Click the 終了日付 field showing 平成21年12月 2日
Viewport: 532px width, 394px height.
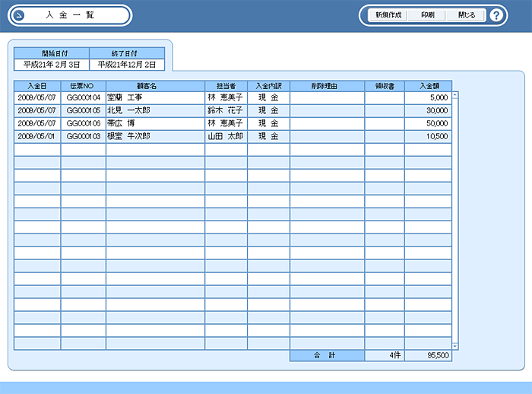coord(127,65)
